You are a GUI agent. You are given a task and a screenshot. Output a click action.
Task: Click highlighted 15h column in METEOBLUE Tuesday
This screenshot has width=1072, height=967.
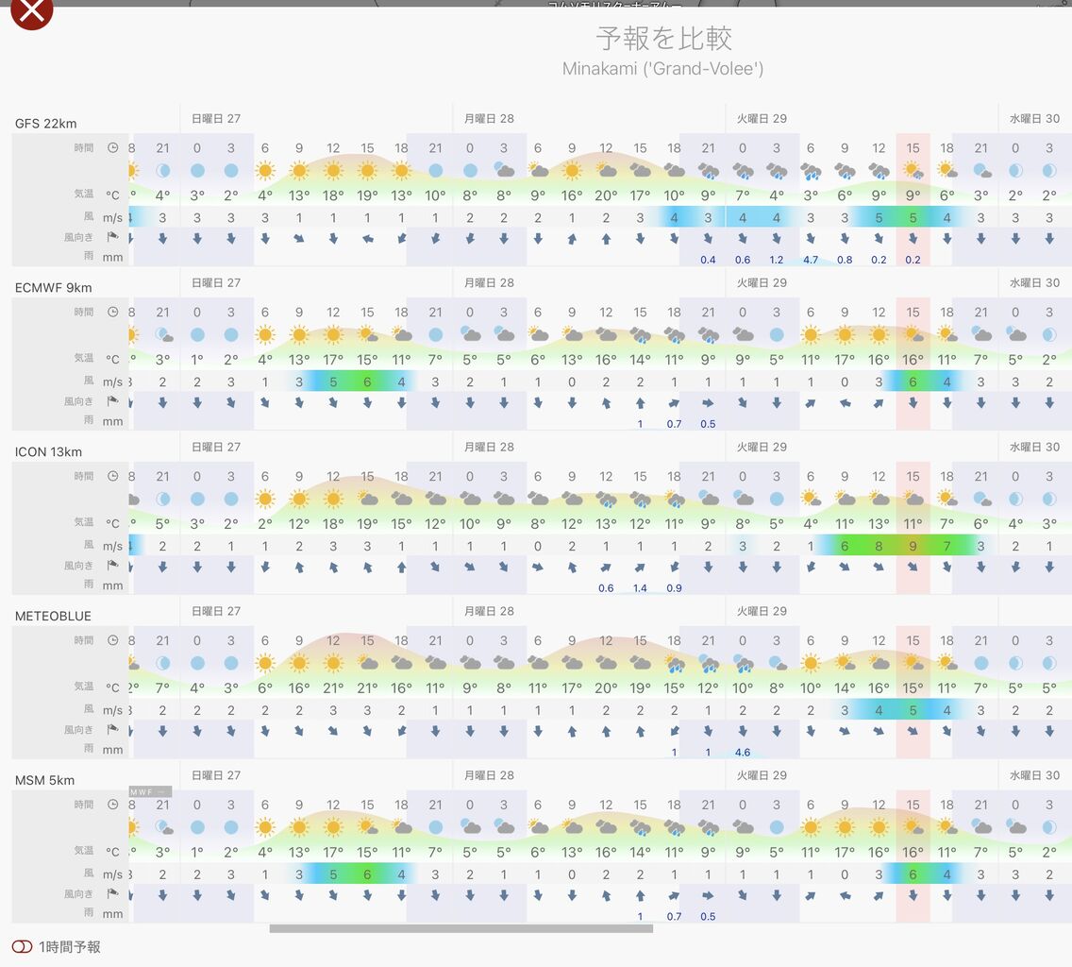point(913,692)
